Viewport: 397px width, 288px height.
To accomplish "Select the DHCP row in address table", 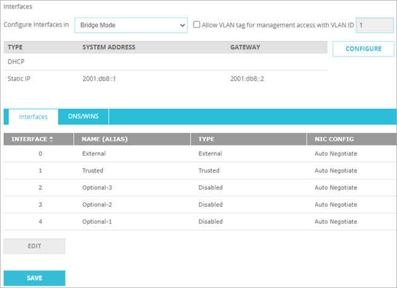I will 16,62.
